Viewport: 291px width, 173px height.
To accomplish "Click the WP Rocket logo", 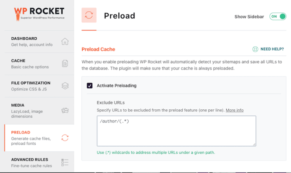I will click(39, 13).
